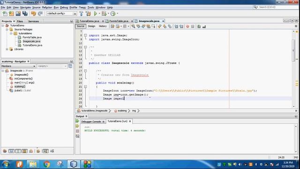Click the Clean and Build Project icon
Viewport: 300px width, 169px height.
click(88, 14)
